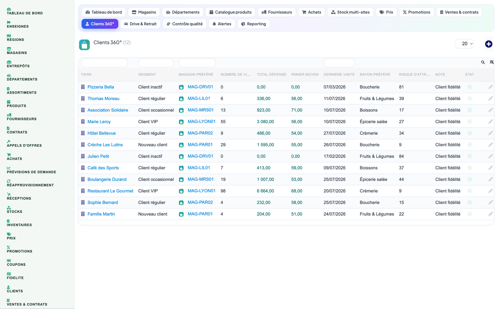Open MAG-DRV01 store link for Pizzeria Bella
This screenshot has height=309, width=500.
pos(200,87)
